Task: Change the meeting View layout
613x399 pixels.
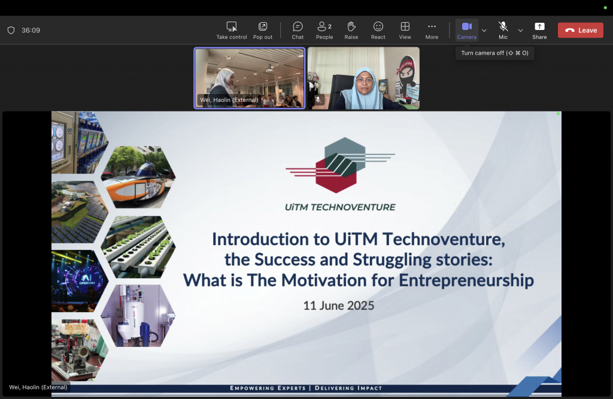Action: pyautogui.click(x=405, y=31)
